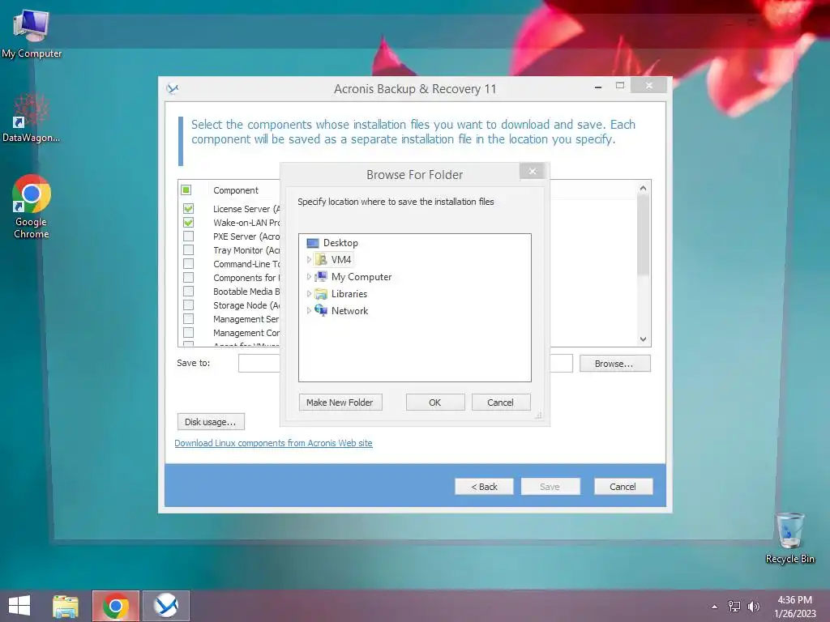Select the My Computer icon in folder tree

321,277
